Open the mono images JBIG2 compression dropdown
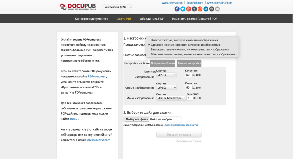This screenshot has width=293, height=159. (172, 98)
